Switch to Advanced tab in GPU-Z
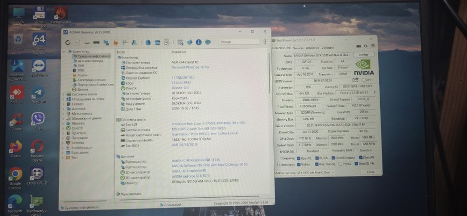Viewport: 467px width, 216px height. (x=312, y=48)
